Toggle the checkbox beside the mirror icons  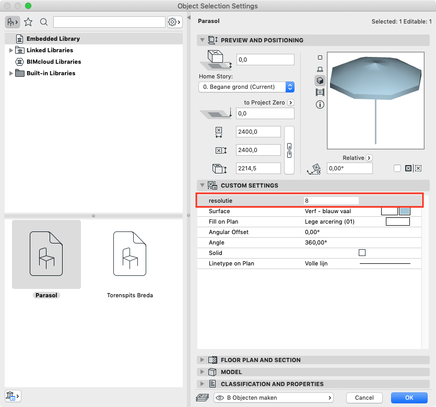(397, 168)
